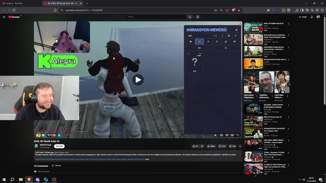Open the comments Sort by dropdown

tap(56, 165)
